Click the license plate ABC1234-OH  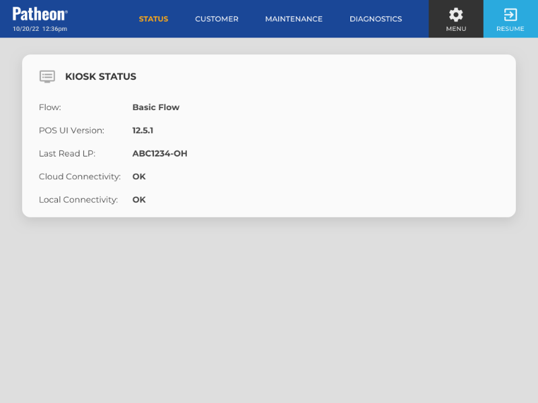(x=159, y=154)
